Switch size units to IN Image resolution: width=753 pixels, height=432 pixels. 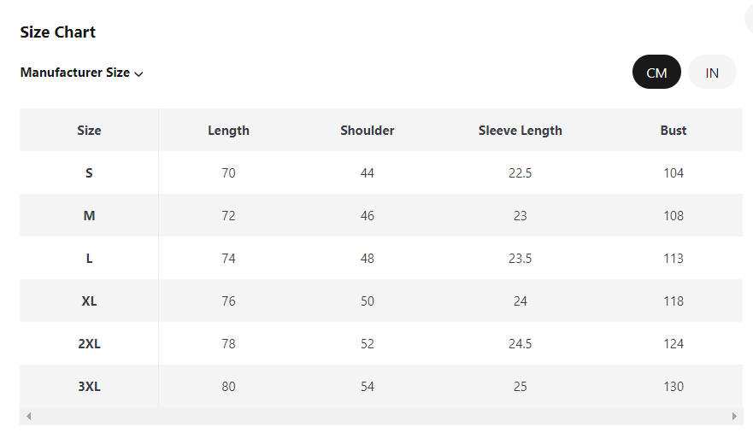click(712, 73)
